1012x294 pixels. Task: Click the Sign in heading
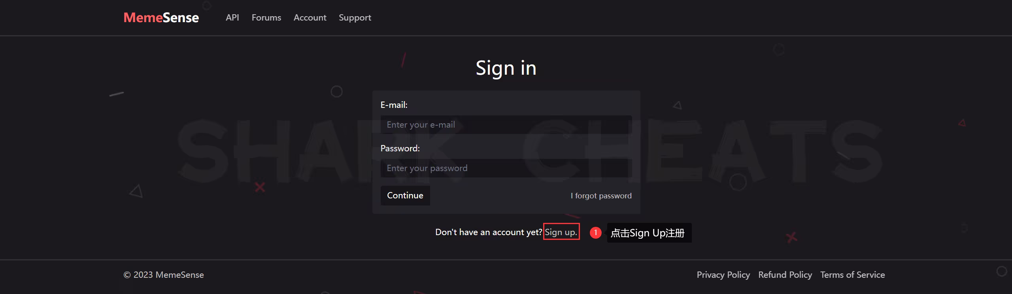click(x=506, y=68)
